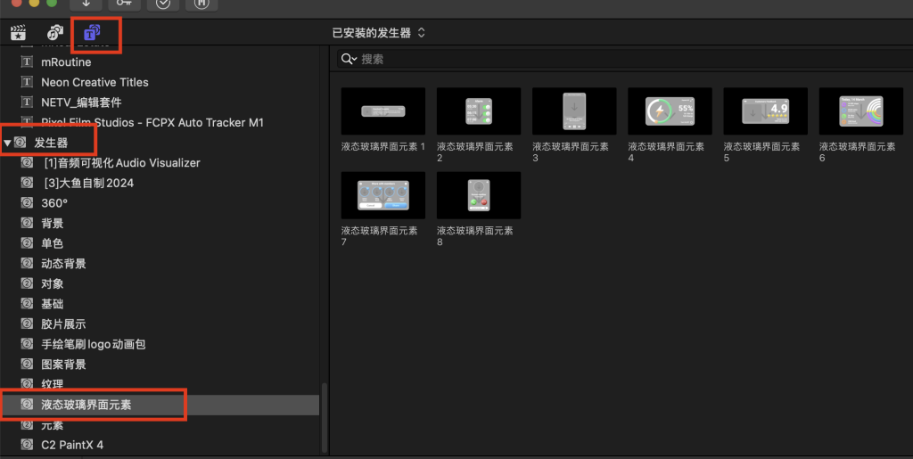Open the Libraries sidebar clapperboard icon

pos(17,33)
